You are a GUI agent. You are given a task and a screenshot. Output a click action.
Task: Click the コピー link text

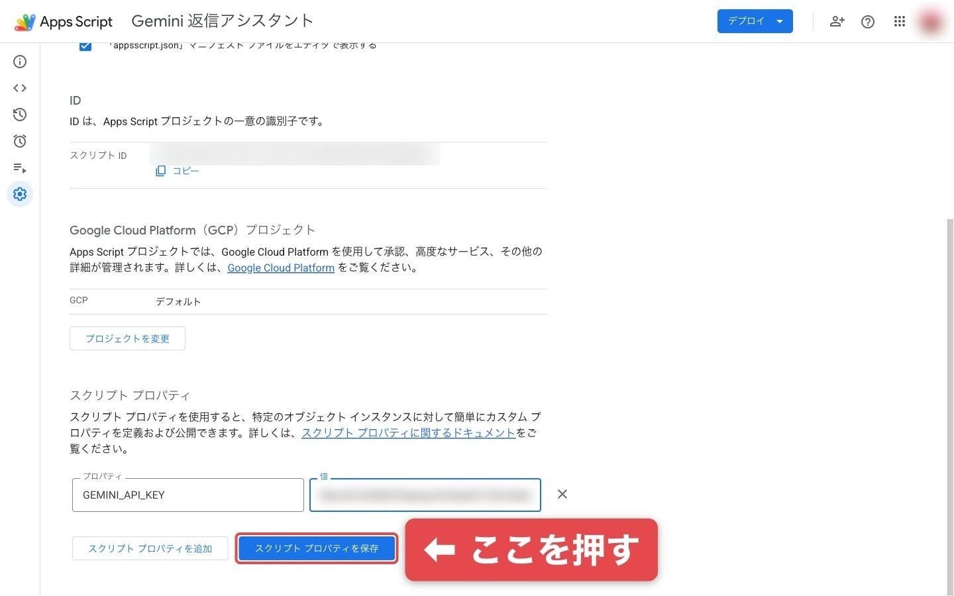coord(185,171)
